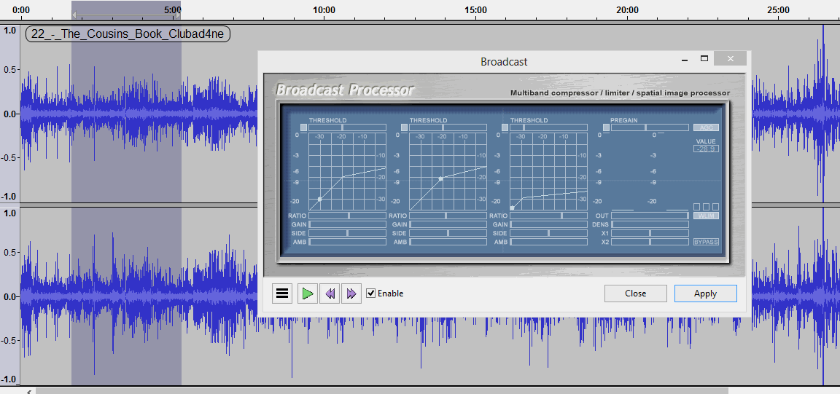Click first band Threshold slider
This screenshot has width=840, height=394.
(x=348, y=127)
